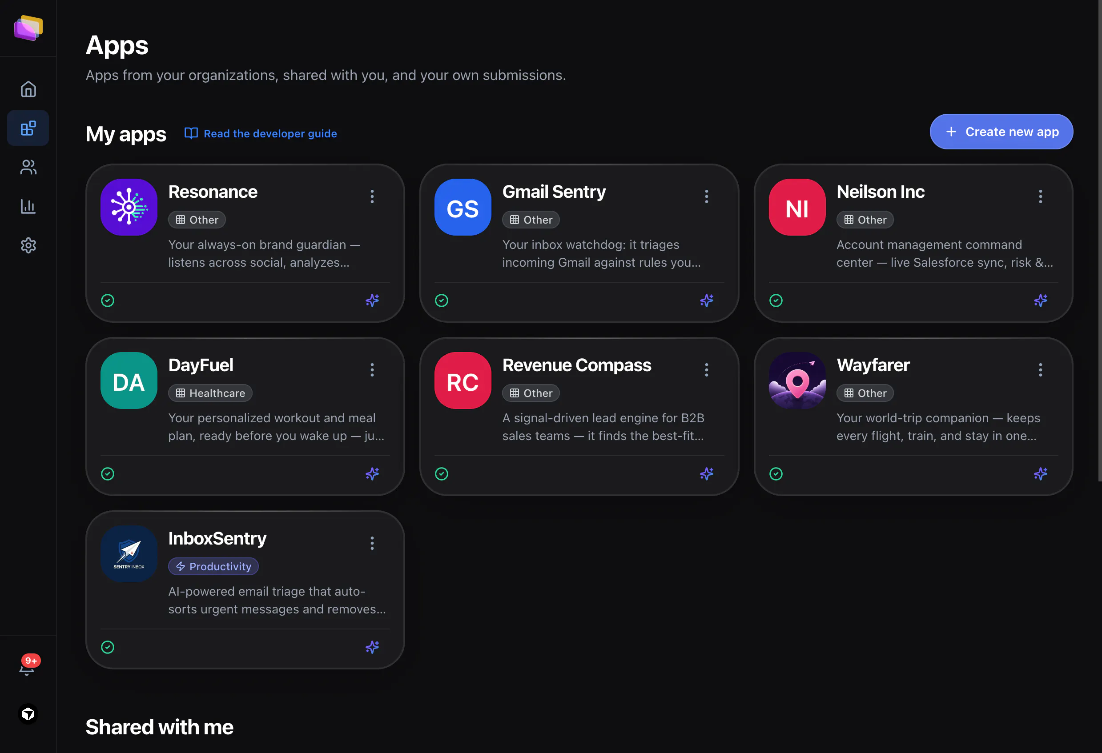
Task: Open the Neilson Inc app title
Action: [881, 192]
